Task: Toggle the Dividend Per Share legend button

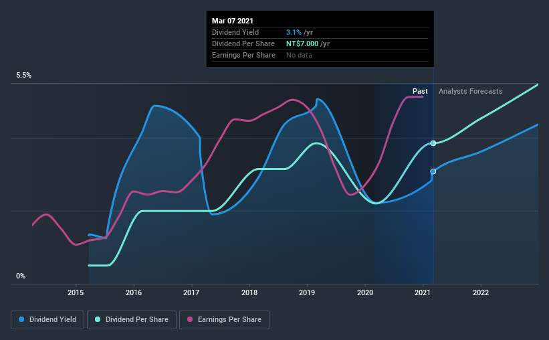Action: click(132, 320)
